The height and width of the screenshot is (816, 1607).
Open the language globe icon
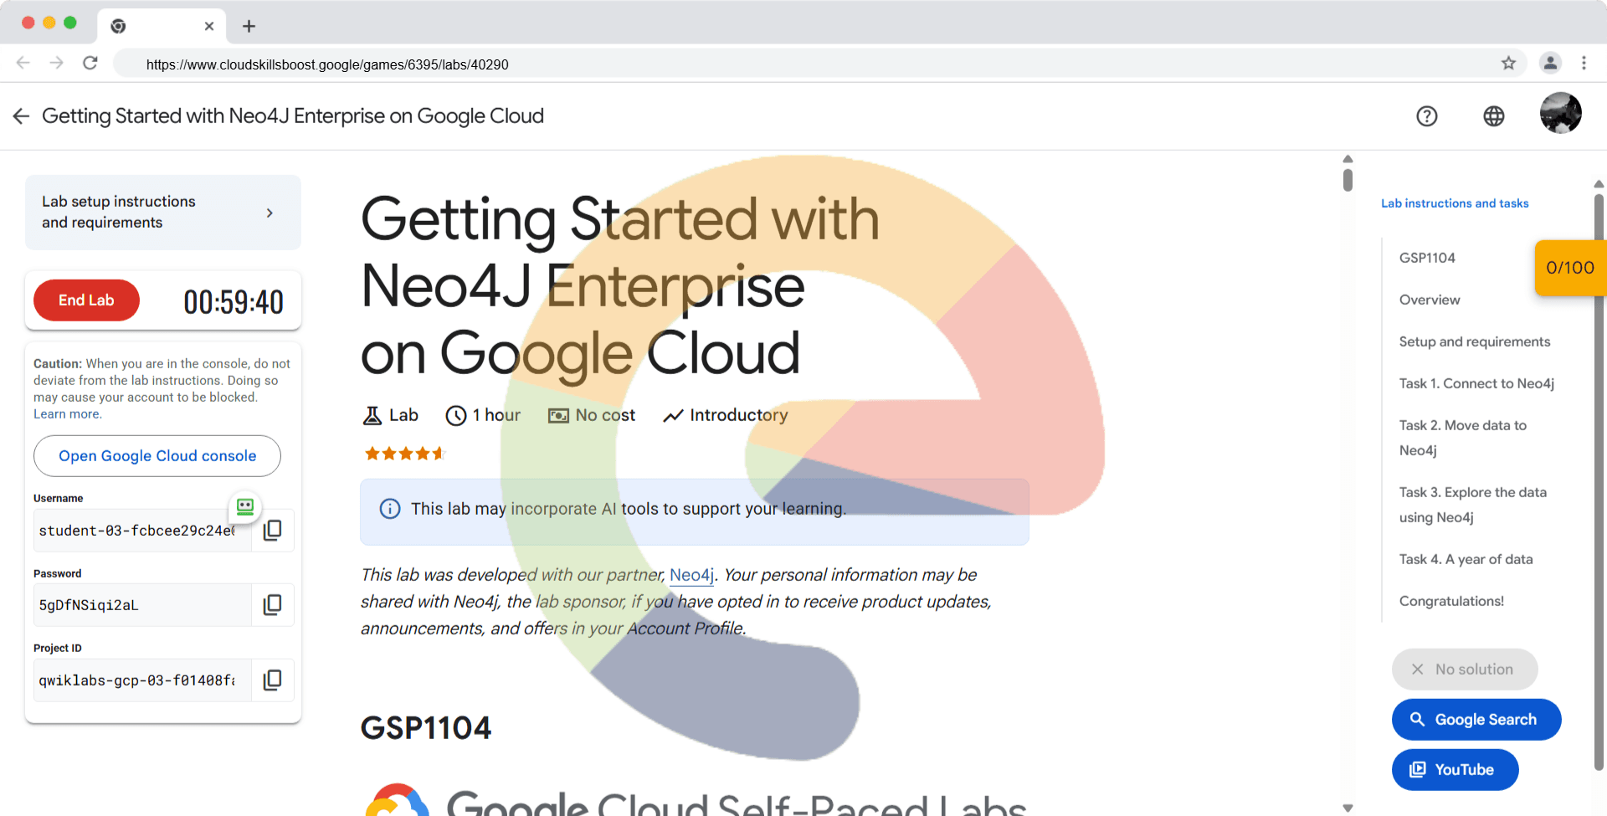pos(1493,116)
